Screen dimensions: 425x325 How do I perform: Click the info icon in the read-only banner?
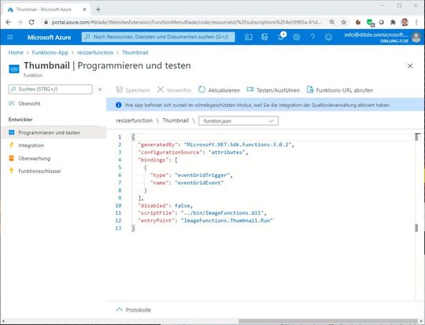pyautogui.click(x=118, y=105)
